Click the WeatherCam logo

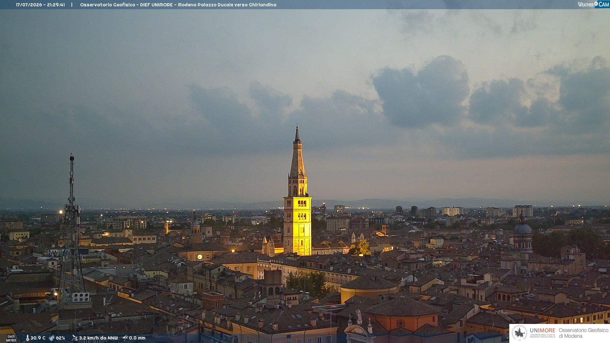(593, 4)
